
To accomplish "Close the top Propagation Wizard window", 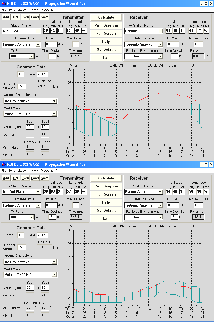I will tap(211, 3).
